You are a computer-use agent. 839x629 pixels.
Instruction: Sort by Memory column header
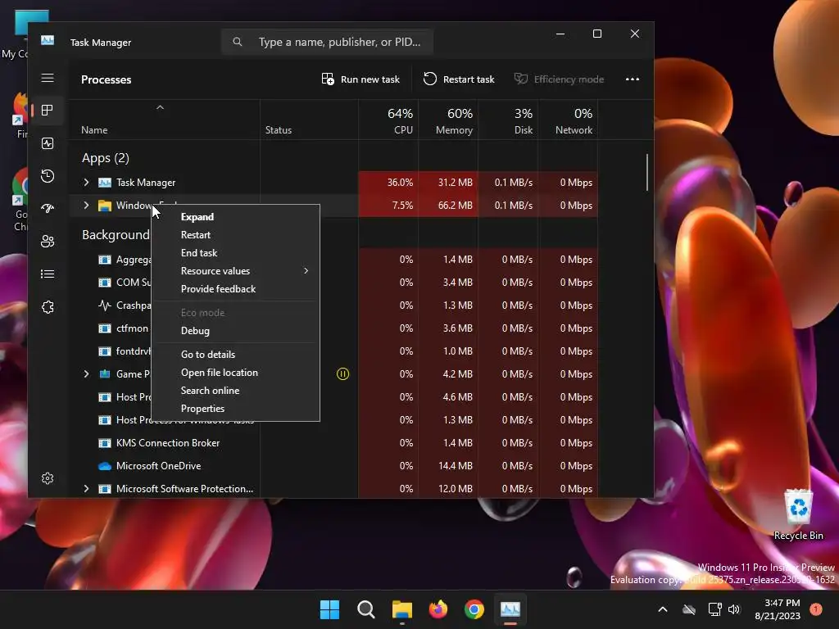(448, 120)
